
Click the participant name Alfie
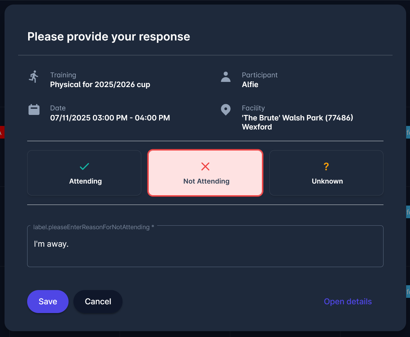click(x=250, y=84)
